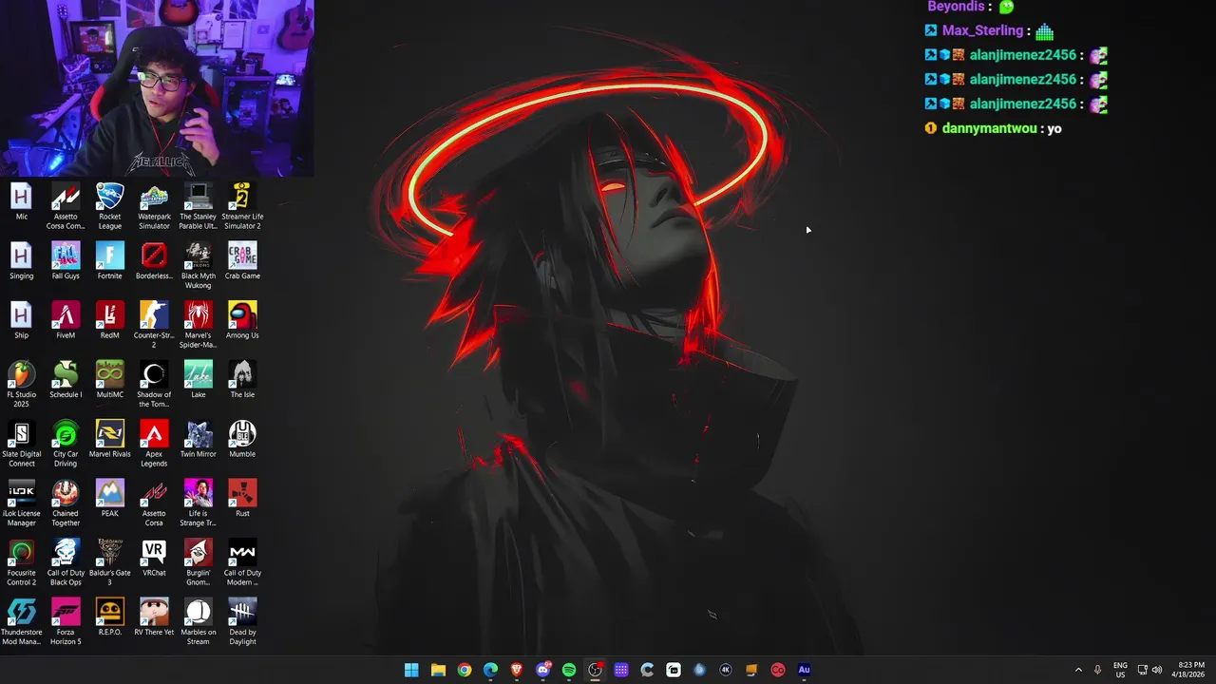Open Spotify from the taskbar
Image resolution: width=1216 pixels, height=684 pixels.
[569, 670]
